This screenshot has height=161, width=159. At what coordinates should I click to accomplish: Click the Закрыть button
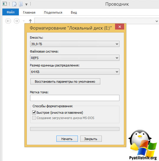[91, 139]
